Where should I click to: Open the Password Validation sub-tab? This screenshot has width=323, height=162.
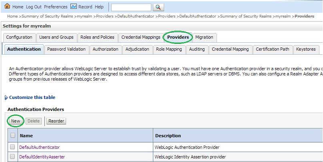tap(66, 49)
